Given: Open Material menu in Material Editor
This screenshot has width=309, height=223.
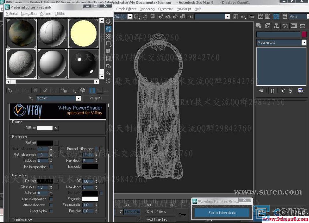Looking at the screenshot, I should (12, 14).
